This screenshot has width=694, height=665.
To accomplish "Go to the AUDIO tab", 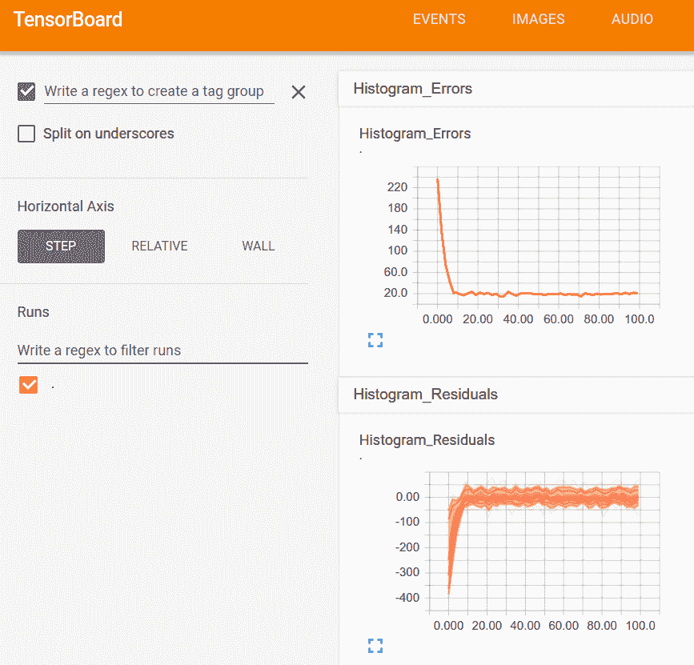I will point(632,20).
